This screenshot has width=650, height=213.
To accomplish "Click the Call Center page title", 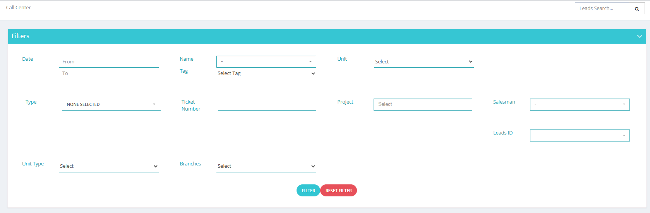I will coord(19,8).
